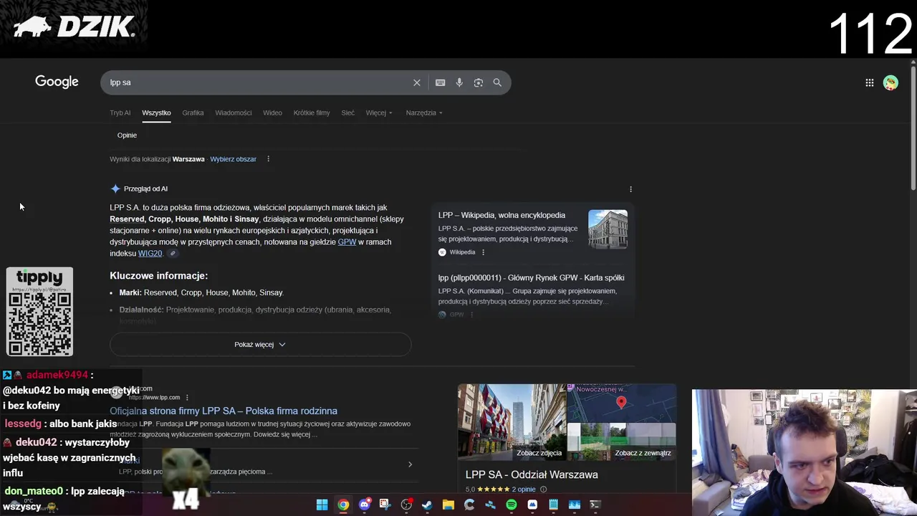Open Oficjalna strona firmy LPP SA result
The height and width of the screenshot is (516, 917).
coord(224,411)
